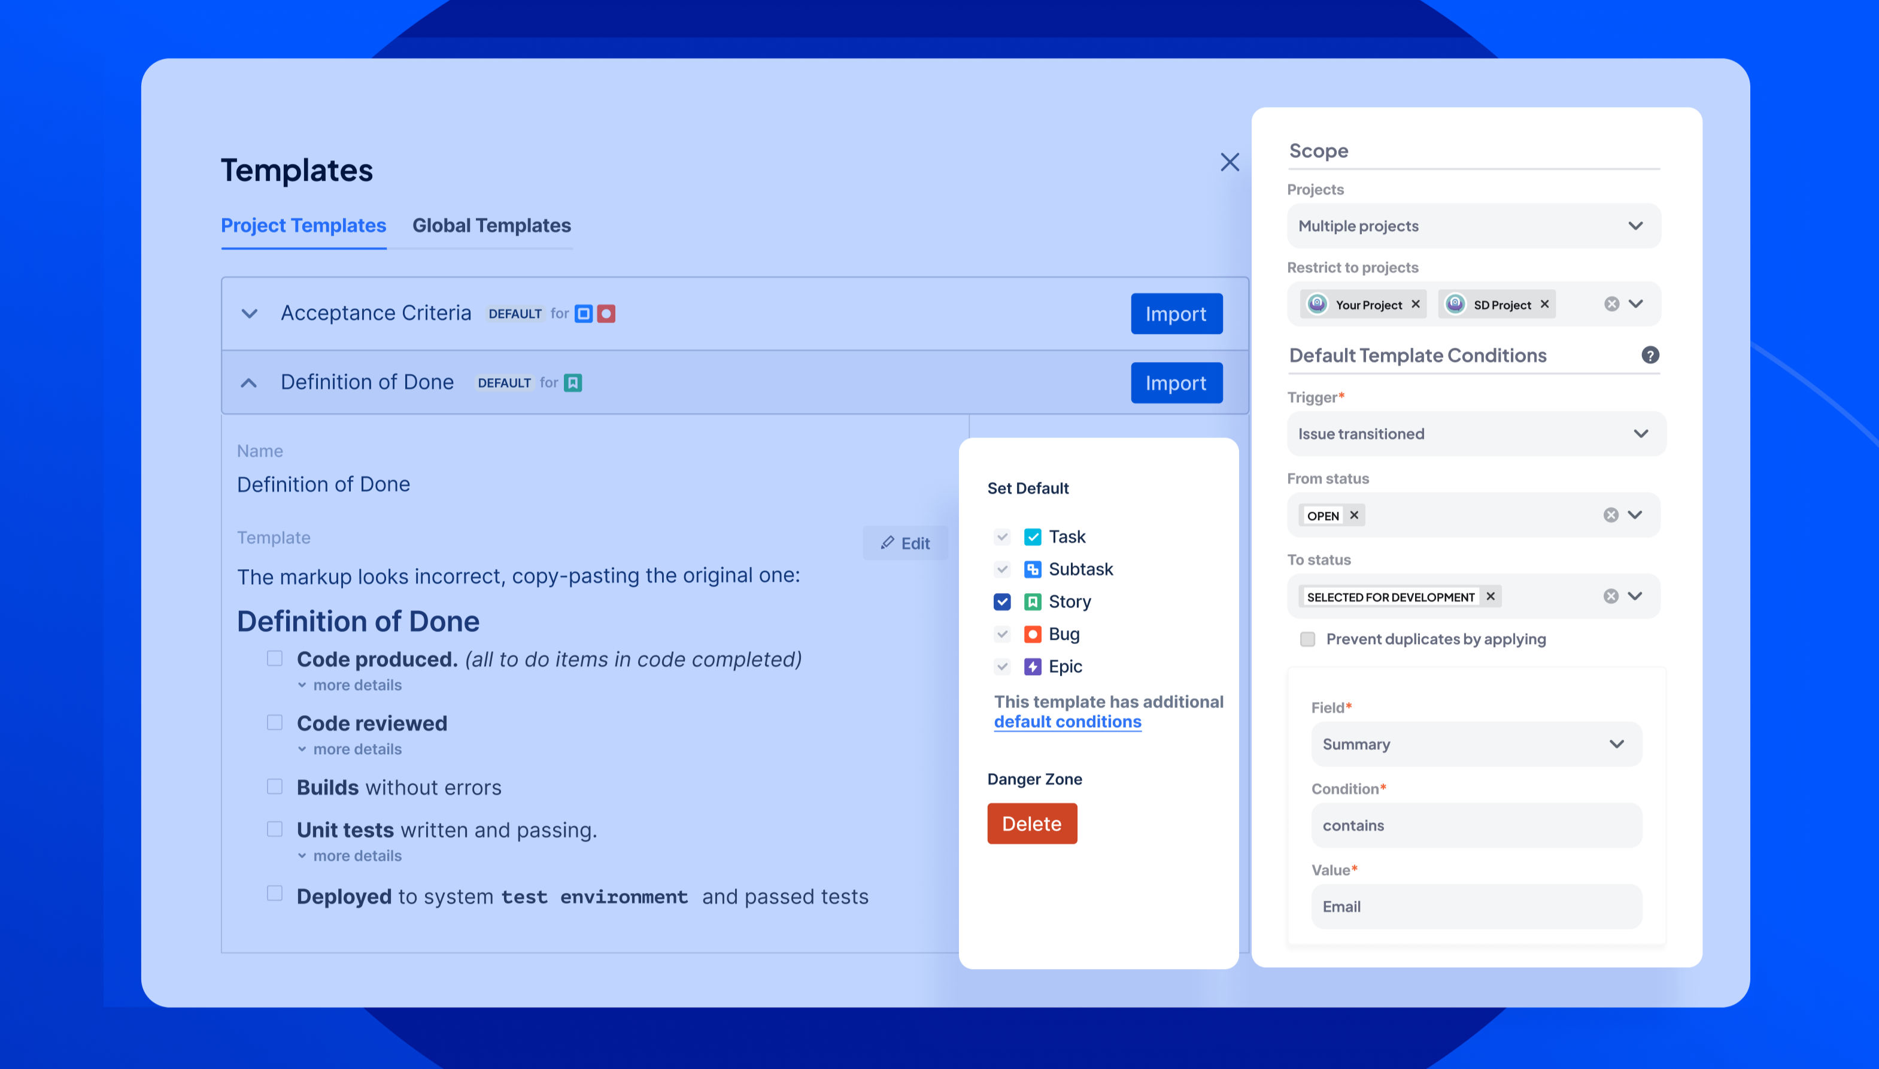The image size is (1879, 1069).
Task: Remove SELECTED FOR DEVELOPMENT status tag
Action: coord(1490,596)
